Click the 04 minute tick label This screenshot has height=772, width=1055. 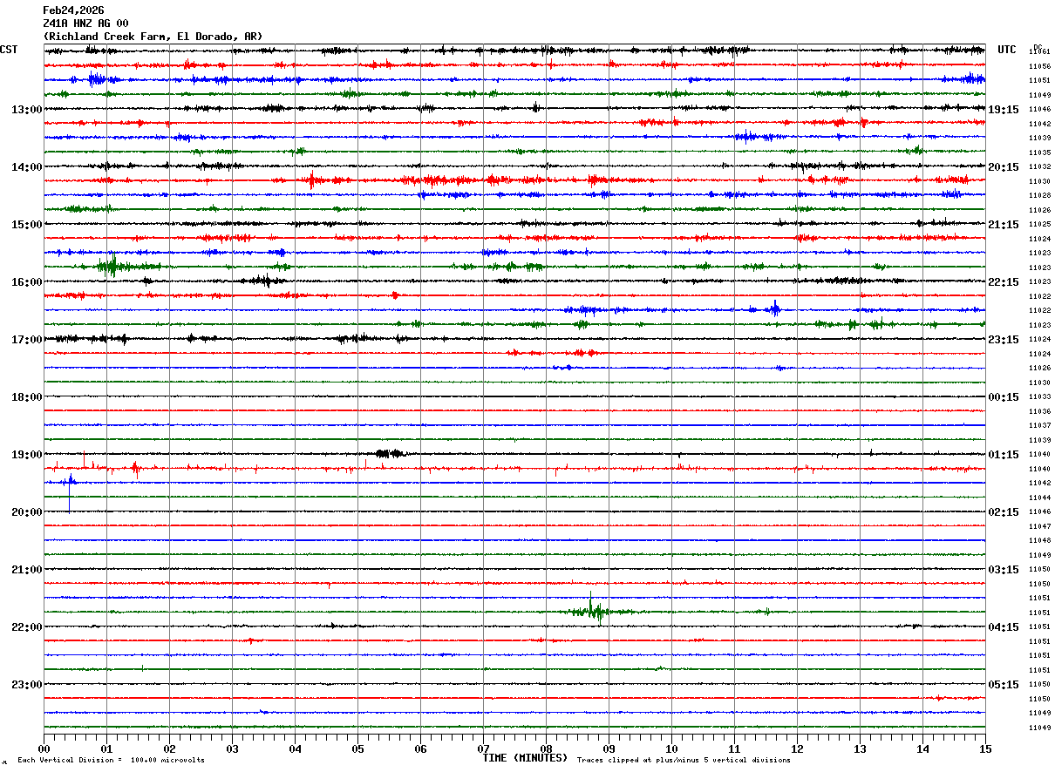(x=295, y=748)
